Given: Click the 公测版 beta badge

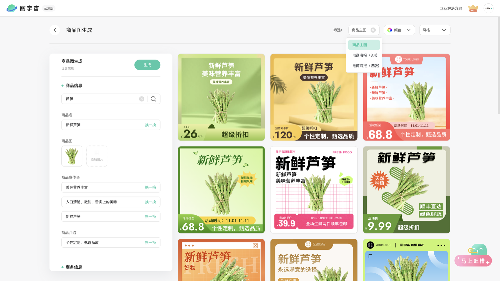Looking at the screenshot, I should 49,8.
